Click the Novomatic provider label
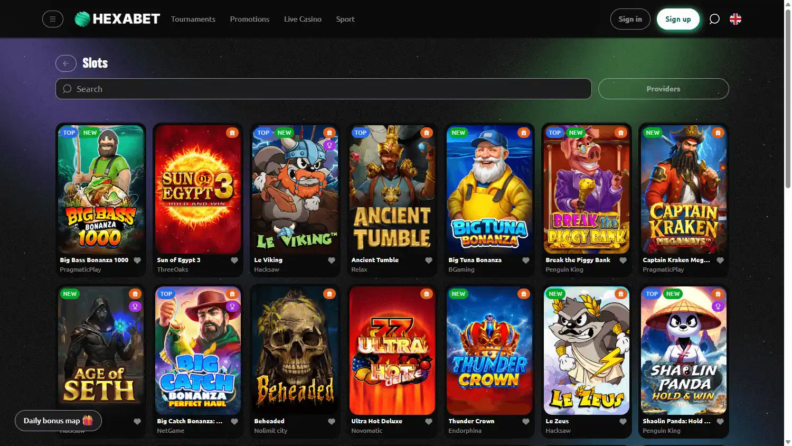The height and width of the screenshot is (446, 792). (x=367, y=431)
